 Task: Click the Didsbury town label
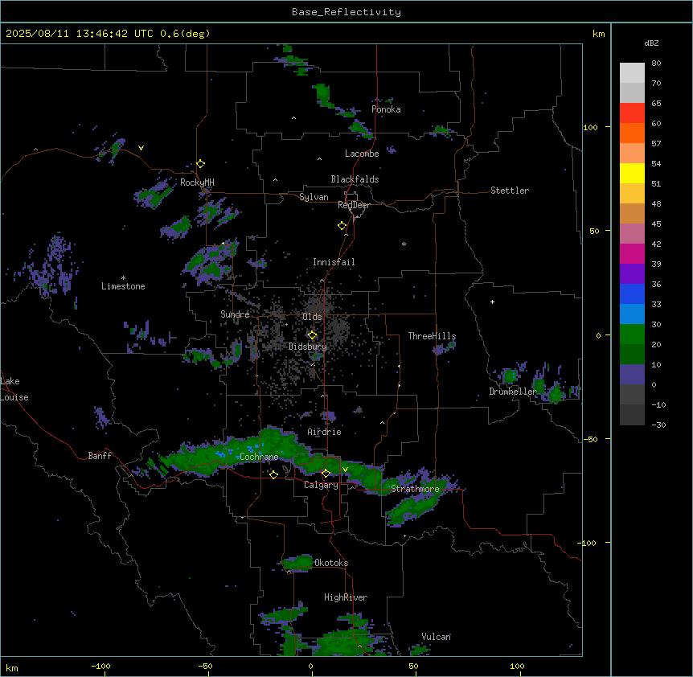(x=308, y=347)
